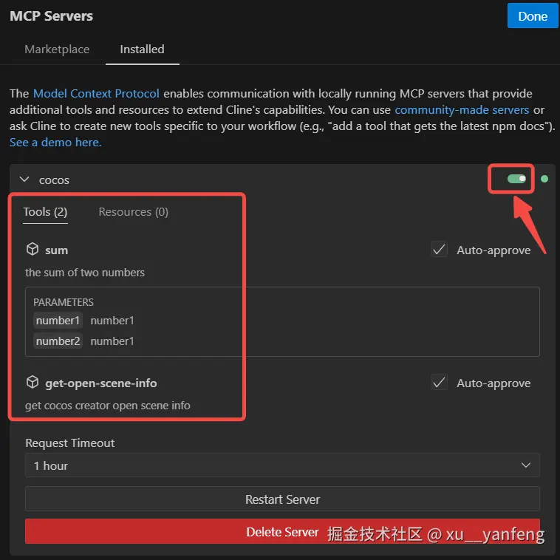The image size is (560, 560).
Task: Collapse the cocos server chevron
Action: [24, 180]
